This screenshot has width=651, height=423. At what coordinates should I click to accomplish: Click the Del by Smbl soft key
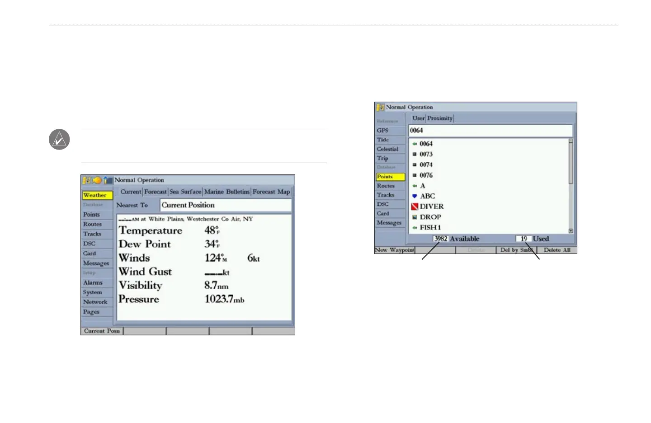[516, 250]
